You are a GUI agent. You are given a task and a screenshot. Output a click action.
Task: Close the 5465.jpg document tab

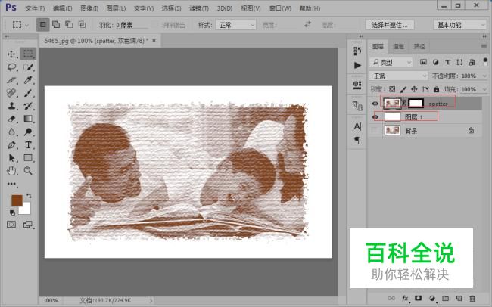click(154, 40)
